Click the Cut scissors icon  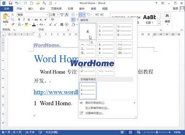13,15
